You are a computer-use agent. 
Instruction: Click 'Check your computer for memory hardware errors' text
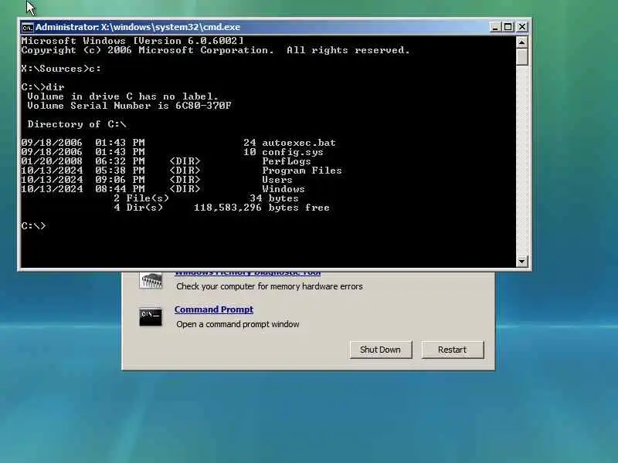[270, 286]
